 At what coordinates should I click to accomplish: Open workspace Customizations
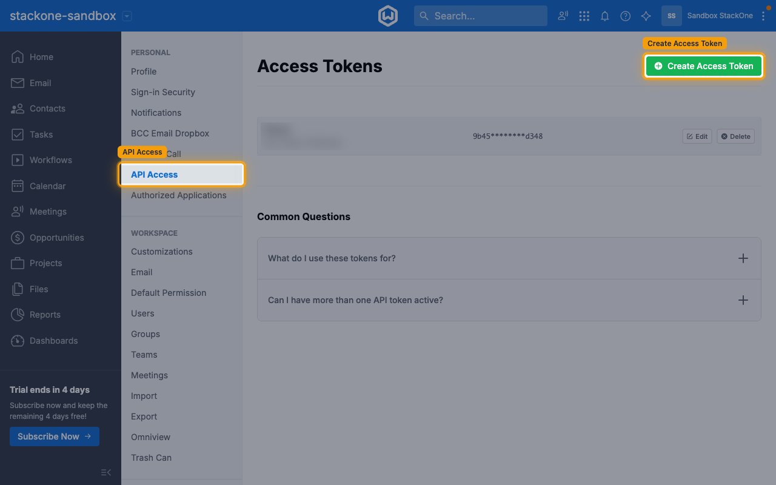point(162,252)
